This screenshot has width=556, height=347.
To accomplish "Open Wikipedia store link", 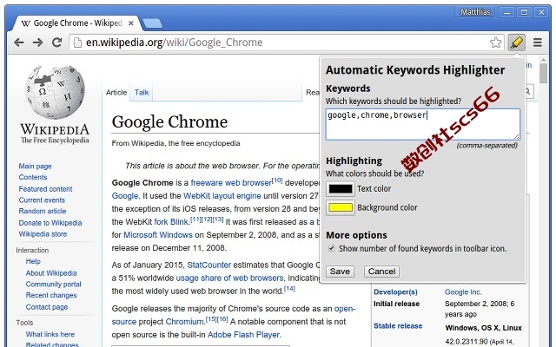I will (x=43, y=234).
